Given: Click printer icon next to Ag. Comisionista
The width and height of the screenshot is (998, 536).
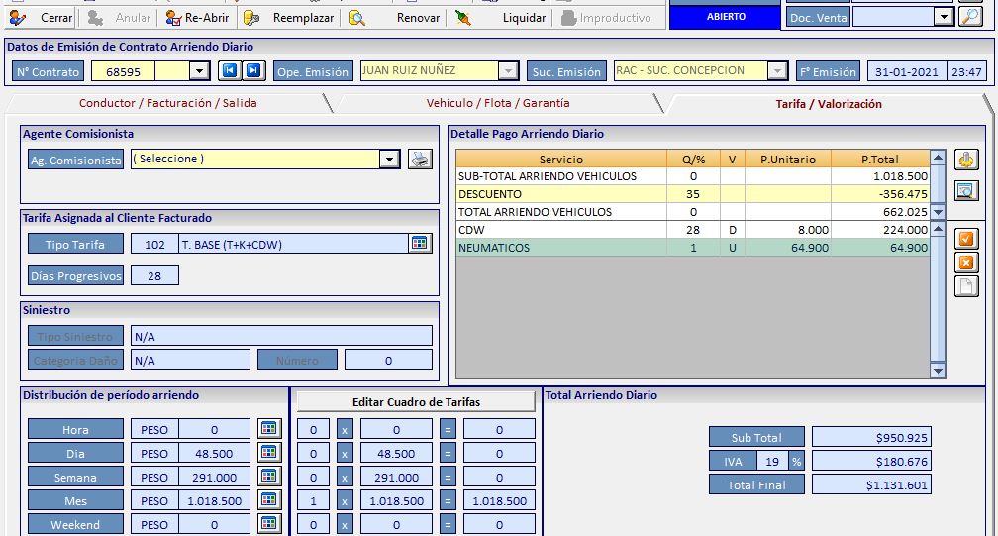Looking at the screenshot, I should [x=420, y=160].
